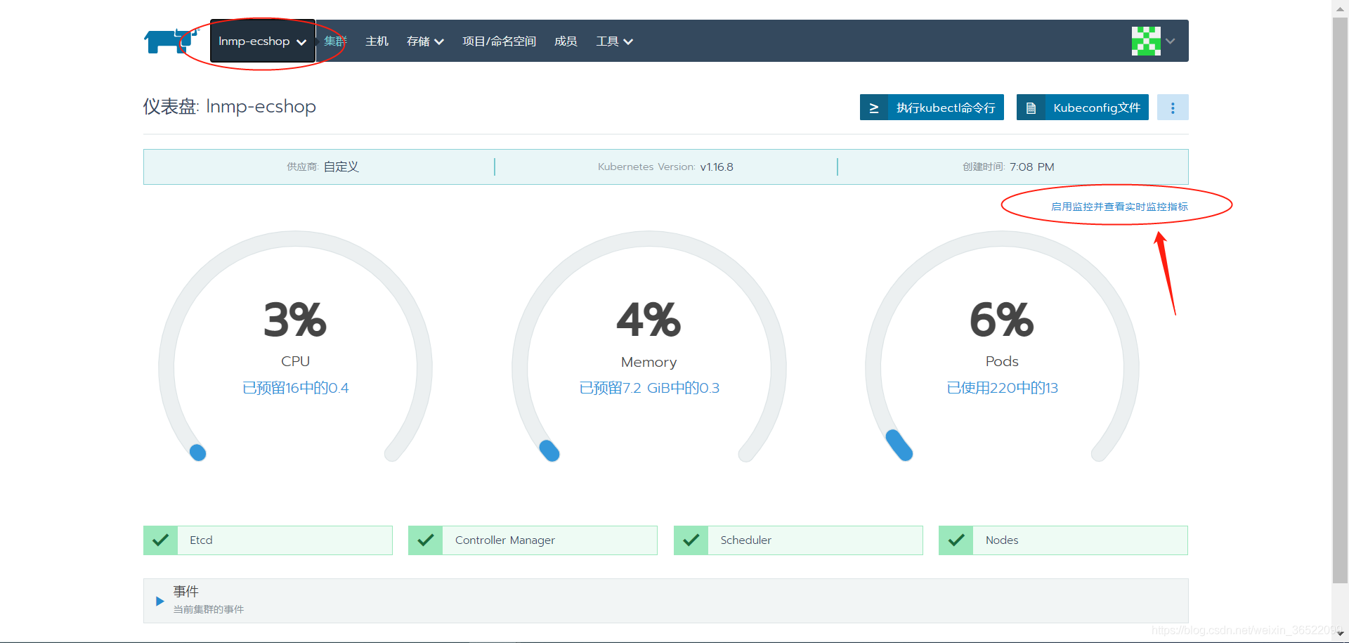Select the 集群 nav tab
The width and height of the screenshot is (1349, 643).
[x=335, y=41]
